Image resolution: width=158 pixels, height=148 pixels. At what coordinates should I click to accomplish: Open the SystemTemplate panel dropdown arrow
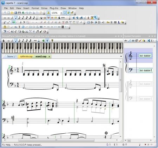[x=150, y=36]
